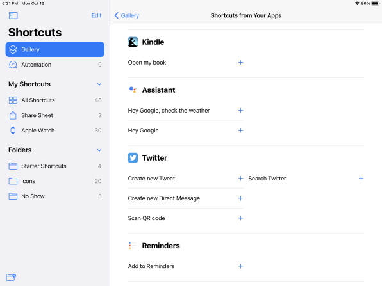Open the Icons folder
382x286 pixels.
click(55, 181)
